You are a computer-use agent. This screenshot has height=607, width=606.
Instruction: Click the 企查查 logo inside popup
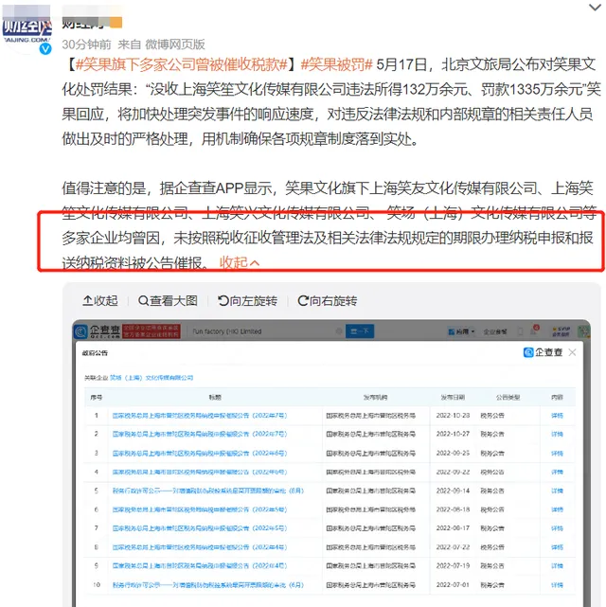(x=543, y=352)
